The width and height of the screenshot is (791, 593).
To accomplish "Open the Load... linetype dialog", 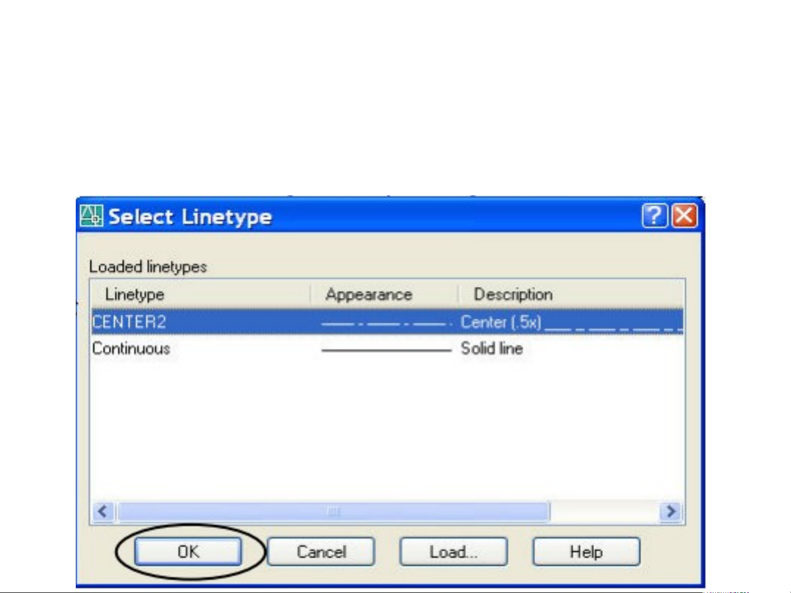I will click(453, 552).
